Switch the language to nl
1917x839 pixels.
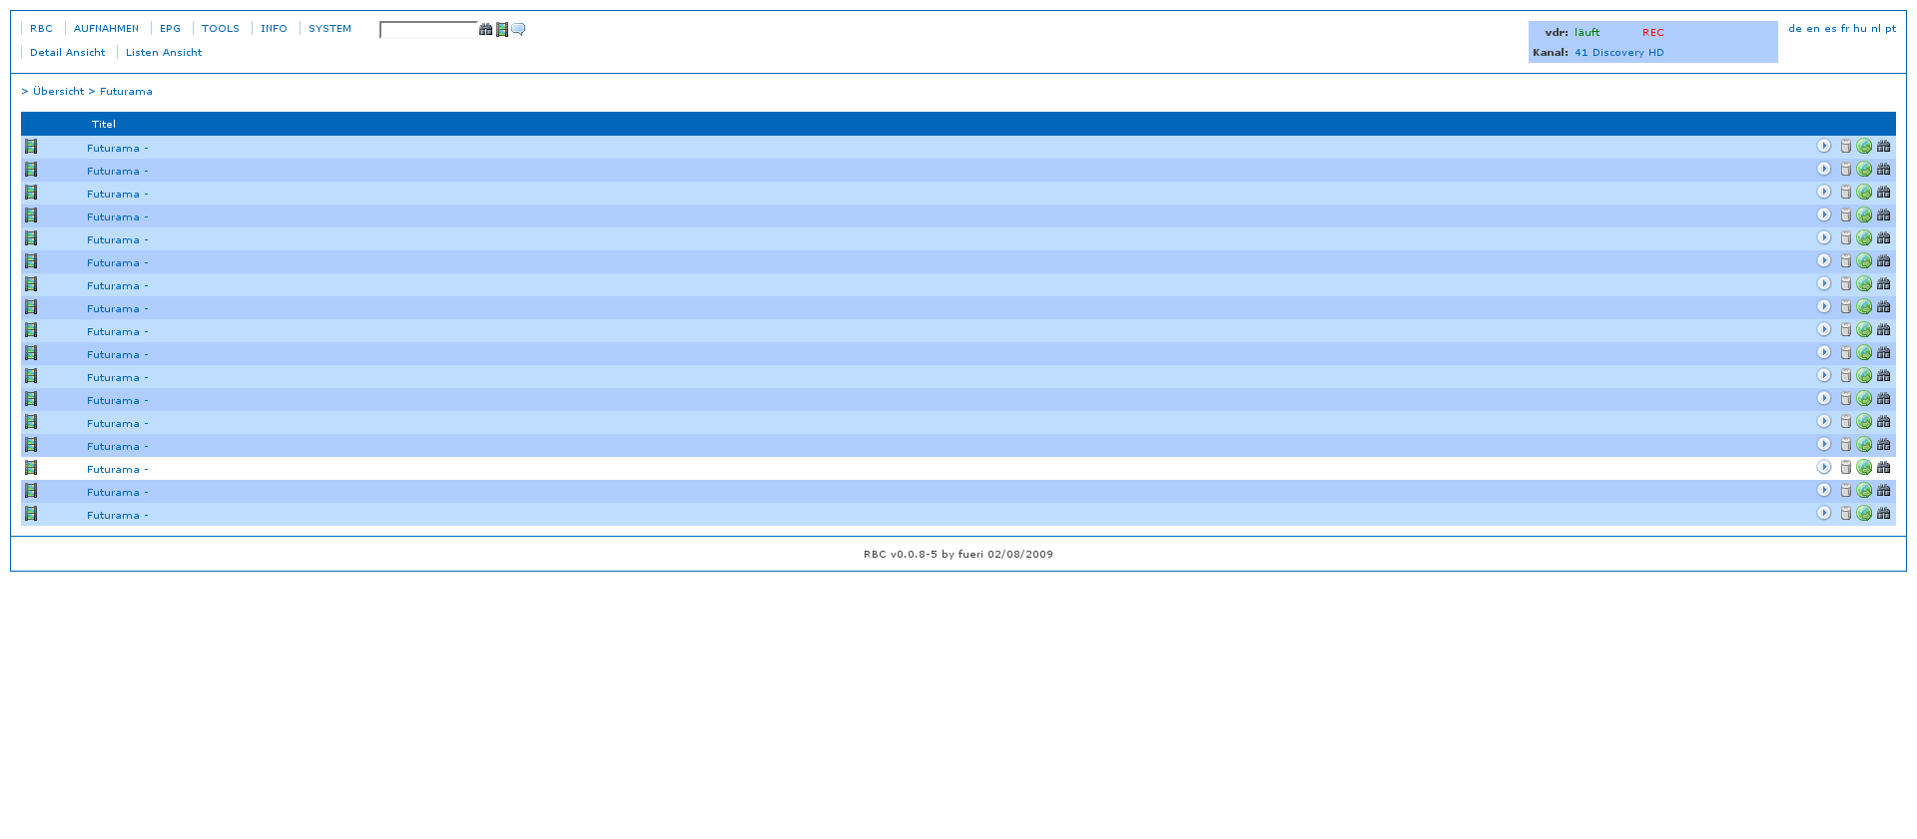tap(1876, 29)
